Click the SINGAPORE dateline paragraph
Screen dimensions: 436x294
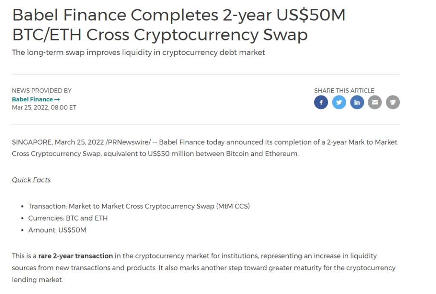tap(205, 148)
